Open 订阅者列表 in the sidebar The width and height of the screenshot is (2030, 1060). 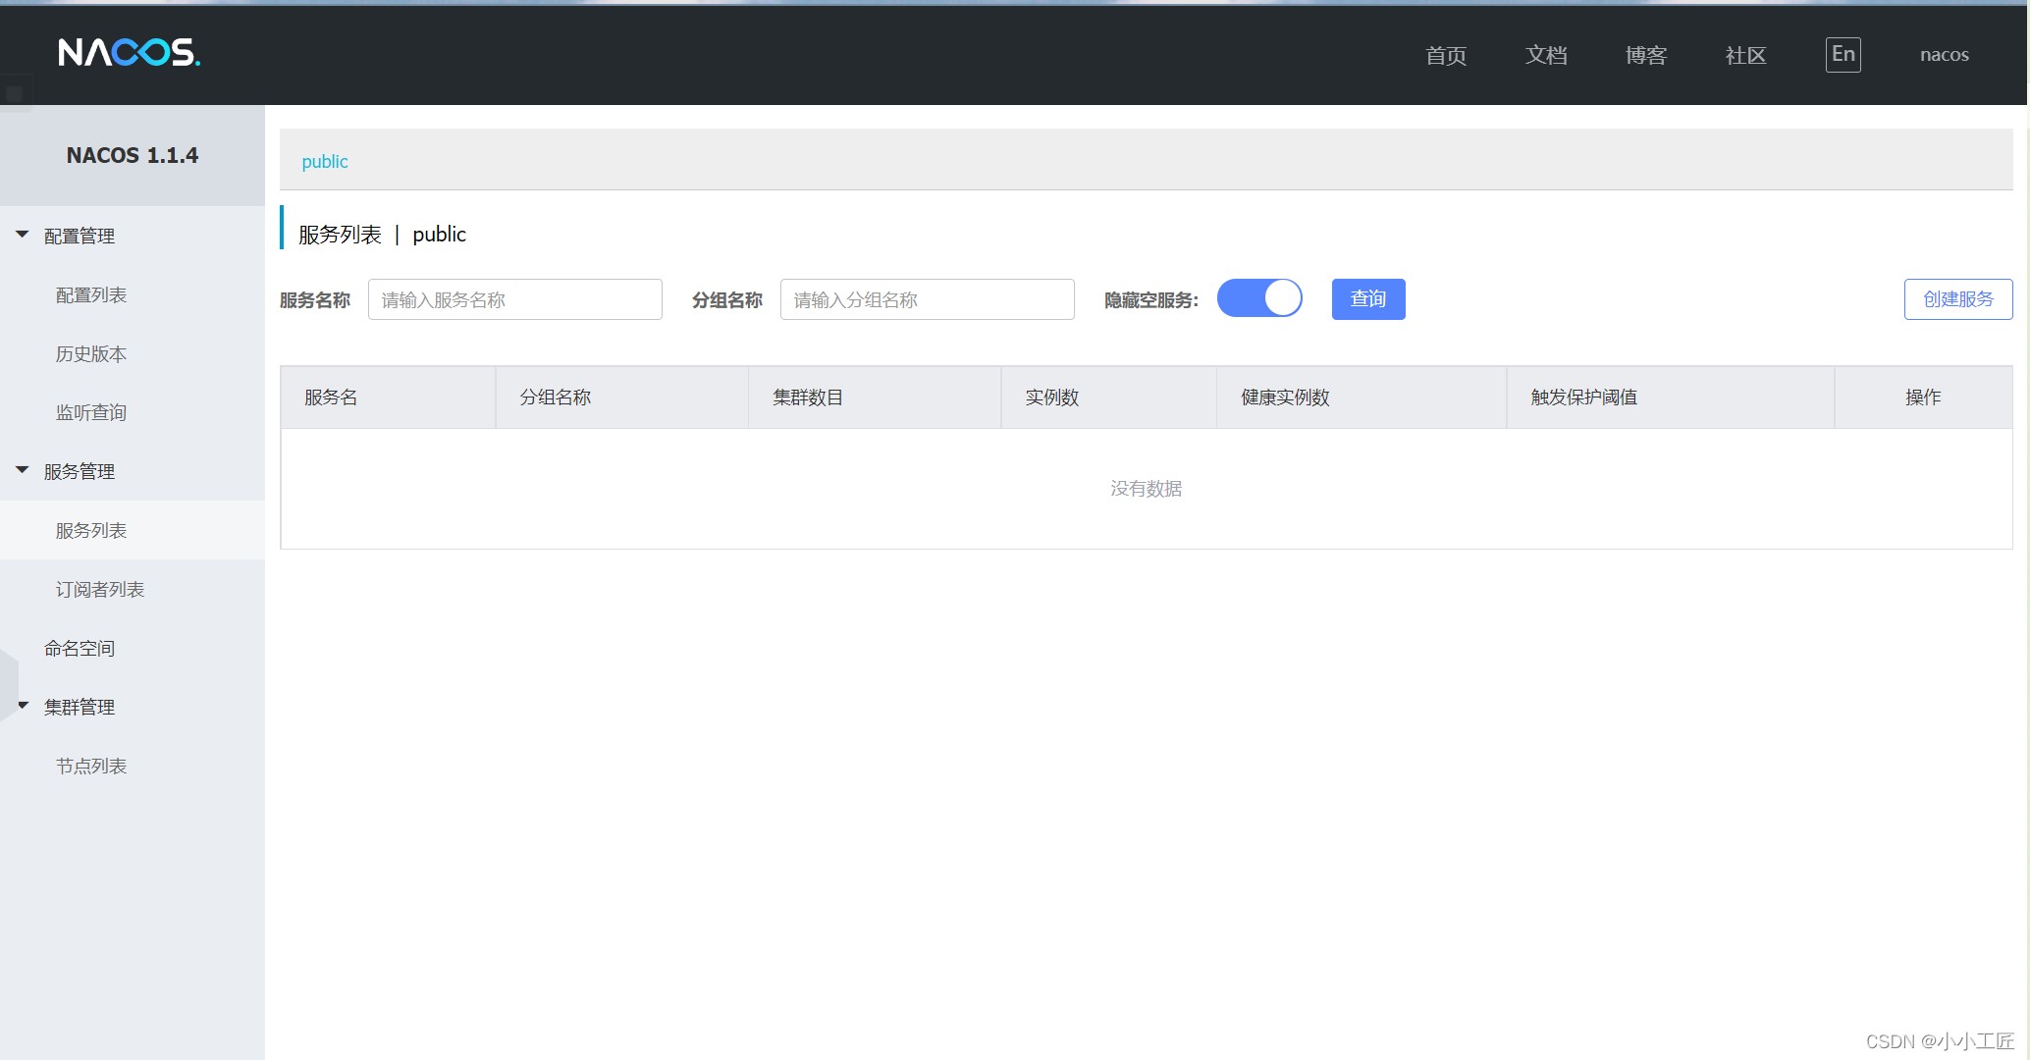tap(99, 589)
